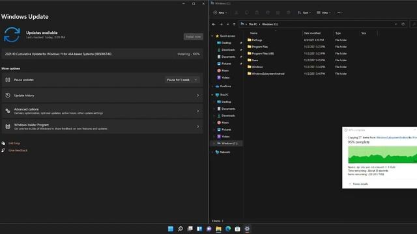The width and height of the screenshot is (417, 234).
Task: Refresh the Explorer address bar
Action: coord(403,24)
